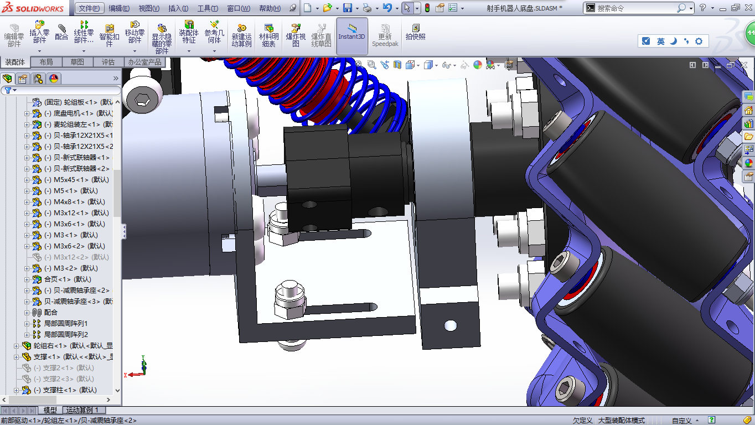Expand the 合页<1> tree node
755x425 pixels.
[27, 279]
